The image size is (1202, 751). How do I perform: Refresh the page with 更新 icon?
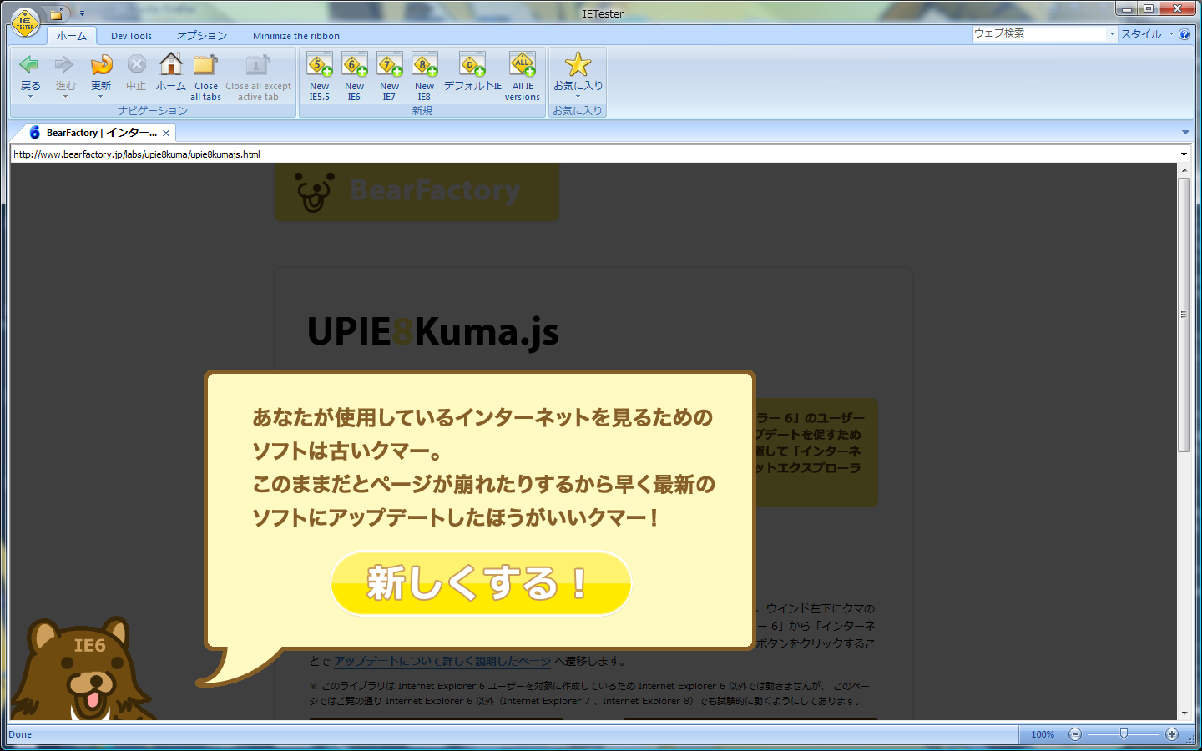[x=101, y=65]
